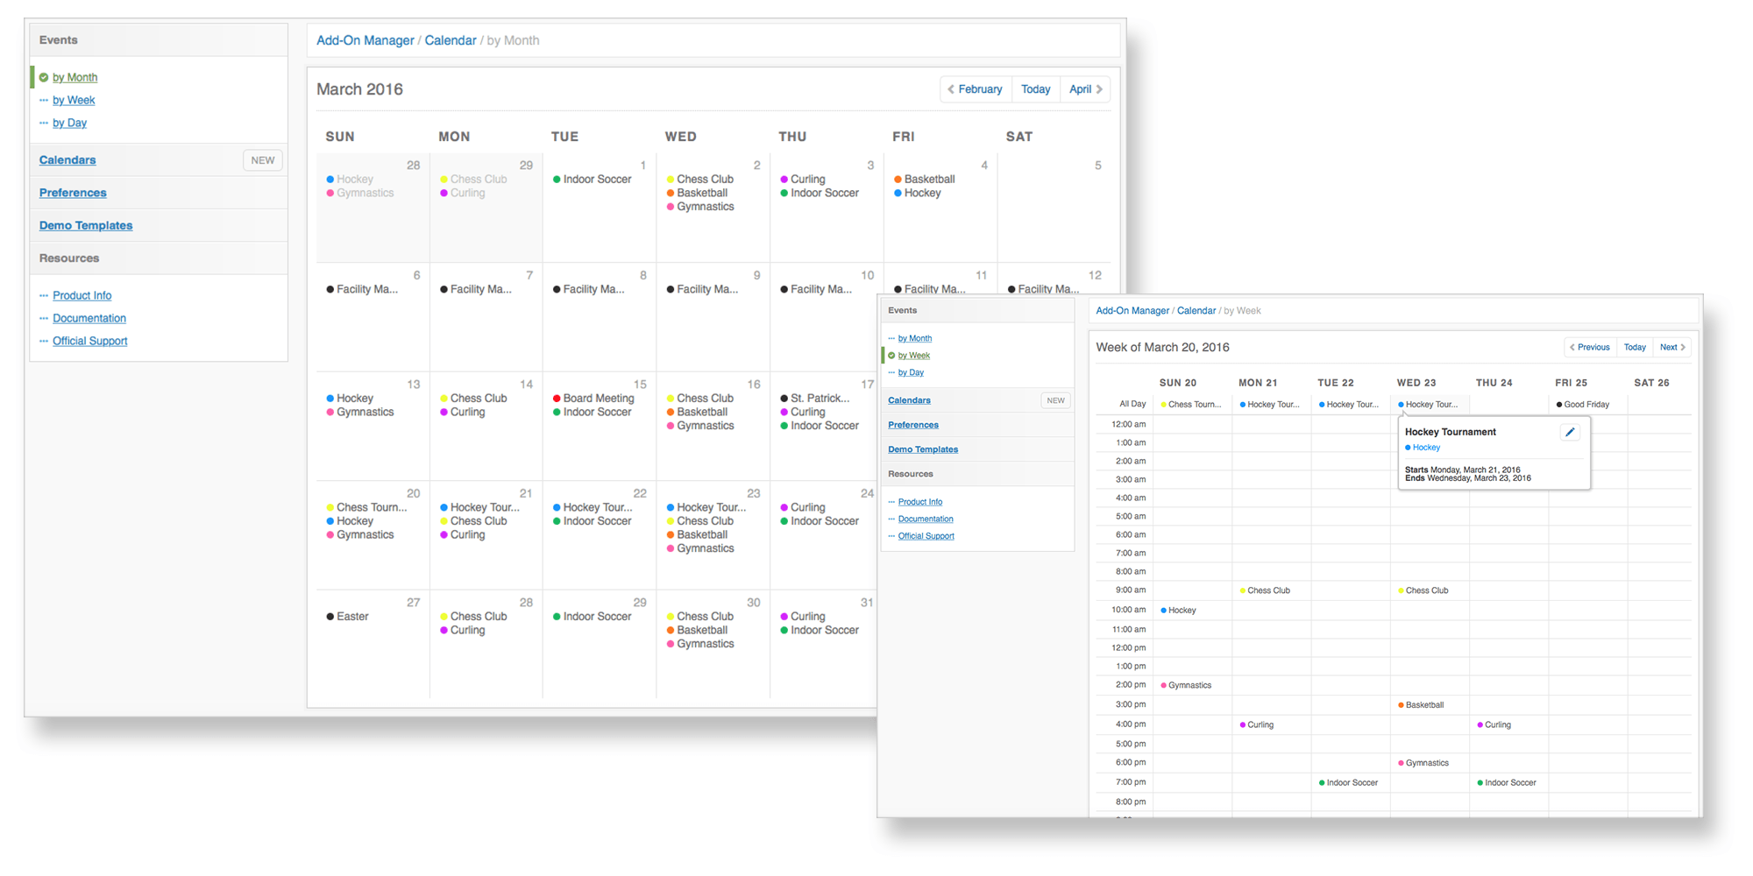Open Documentation link in week view sidebar
The height and width of the screenshot is (876, 1753).
click(926, 519)
